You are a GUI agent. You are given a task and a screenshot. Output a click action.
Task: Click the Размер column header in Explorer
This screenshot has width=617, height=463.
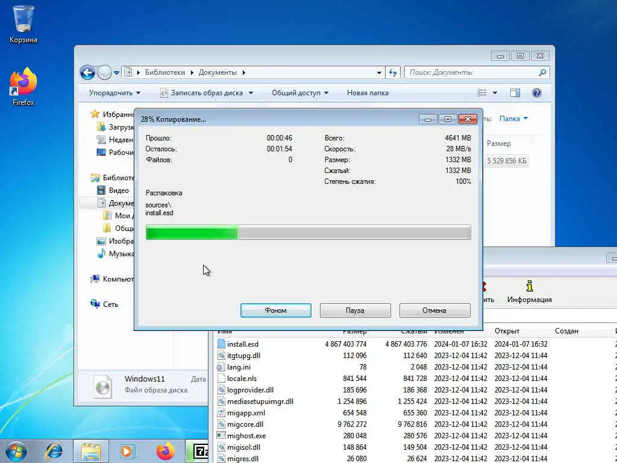pyautogui.click(x=498, y=143)
